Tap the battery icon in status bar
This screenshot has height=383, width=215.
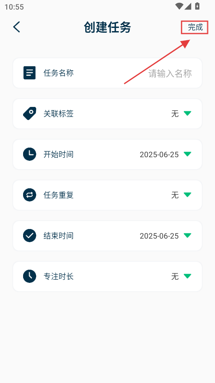click(x=197, y=6)
